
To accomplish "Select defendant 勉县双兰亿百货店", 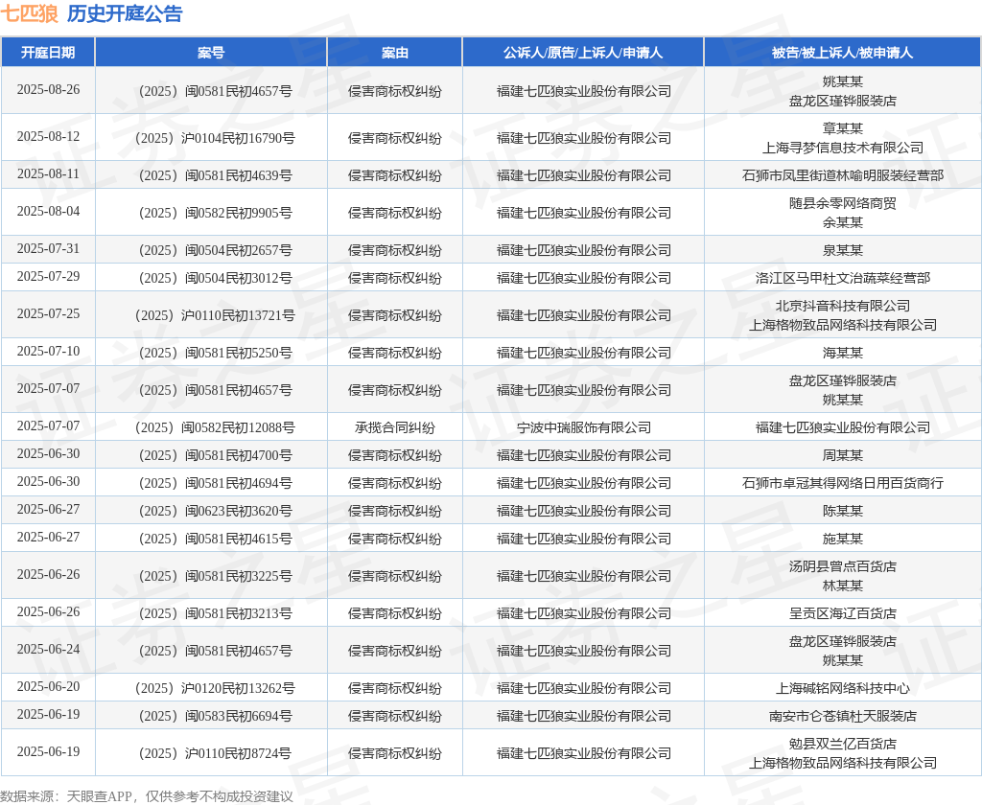I will (842, 744).
